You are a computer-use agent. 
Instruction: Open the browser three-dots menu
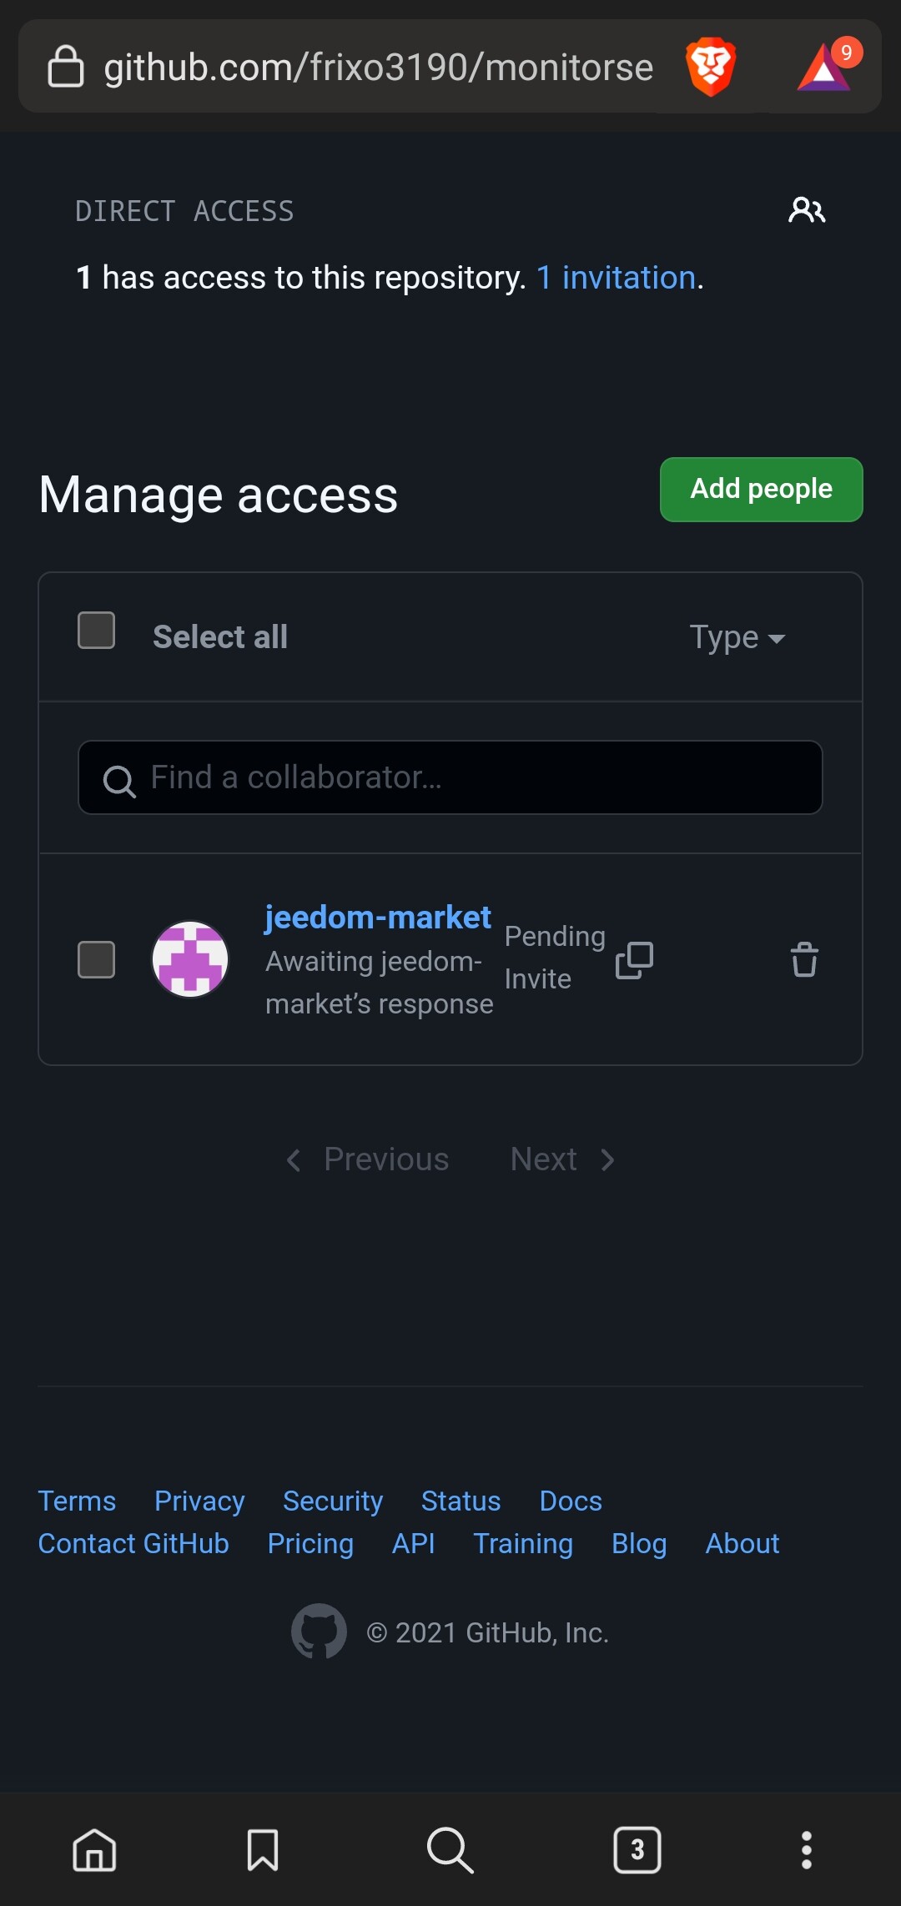pos(806,1850)
